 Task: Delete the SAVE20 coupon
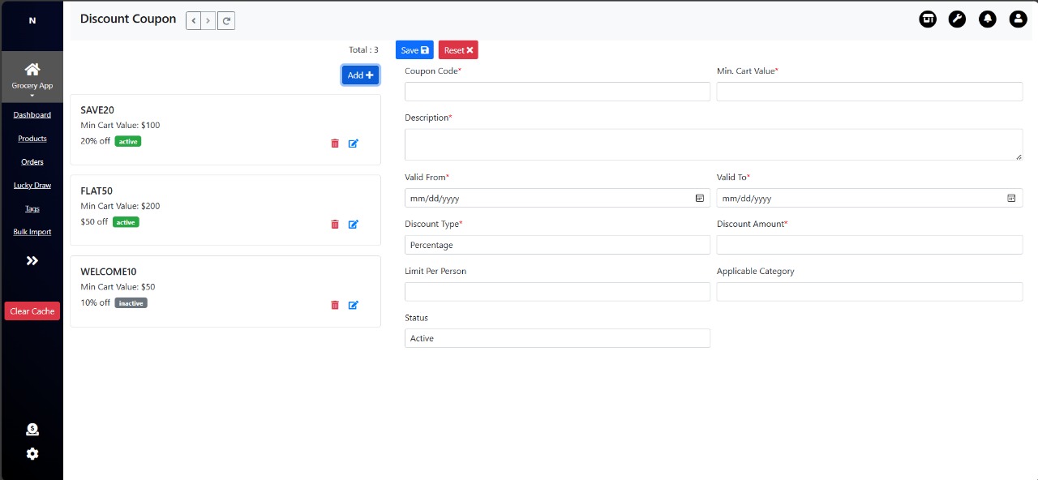pyautogui.click(x=335, y=144)
